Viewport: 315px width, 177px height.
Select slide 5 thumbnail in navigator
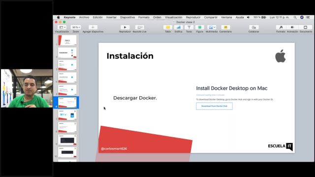(67, 90)
